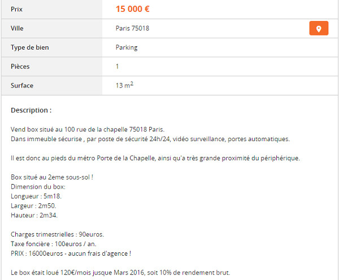This screenshot has width=339, height=280.
Task: Click the sentence about métro Porte de la Chapelle
Action: 155,158
